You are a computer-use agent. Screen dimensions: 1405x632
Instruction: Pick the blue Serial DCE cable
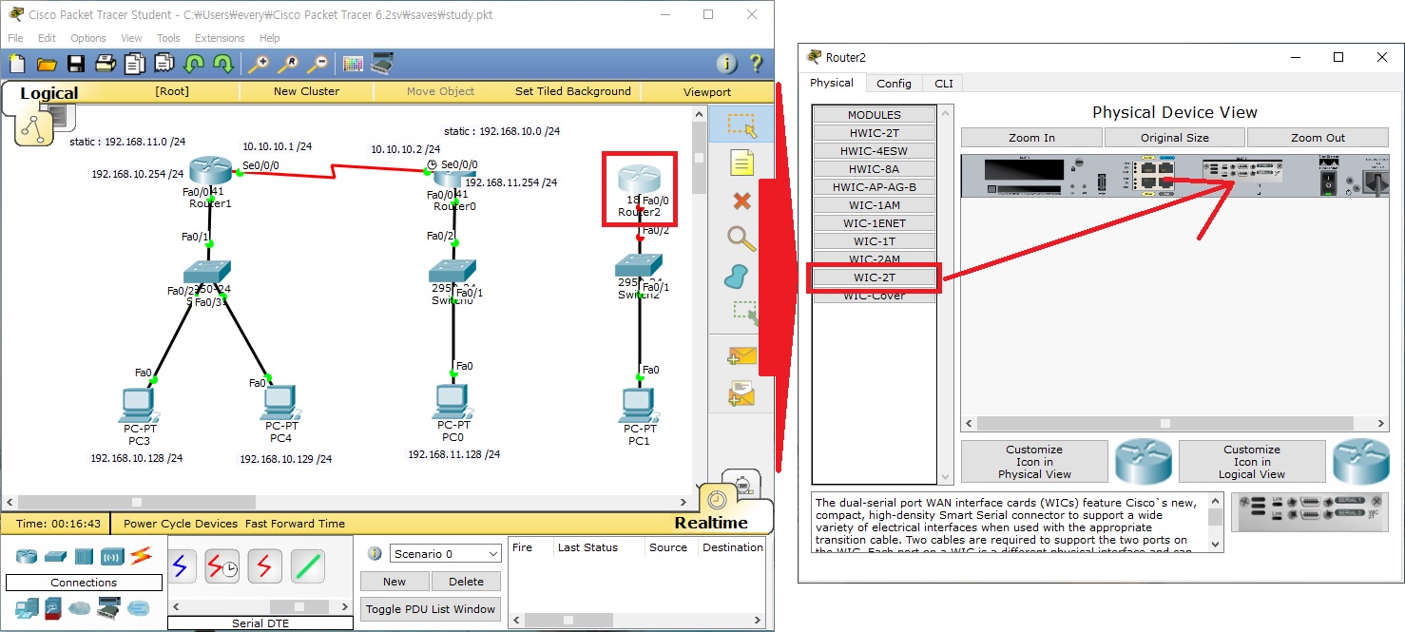coord(181,566)
